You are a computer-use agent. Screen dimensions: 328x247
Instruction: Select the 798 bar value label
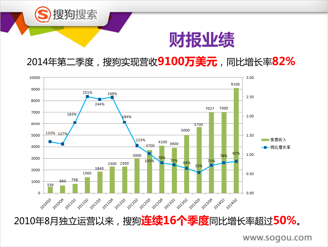click(x=74, y=180)
